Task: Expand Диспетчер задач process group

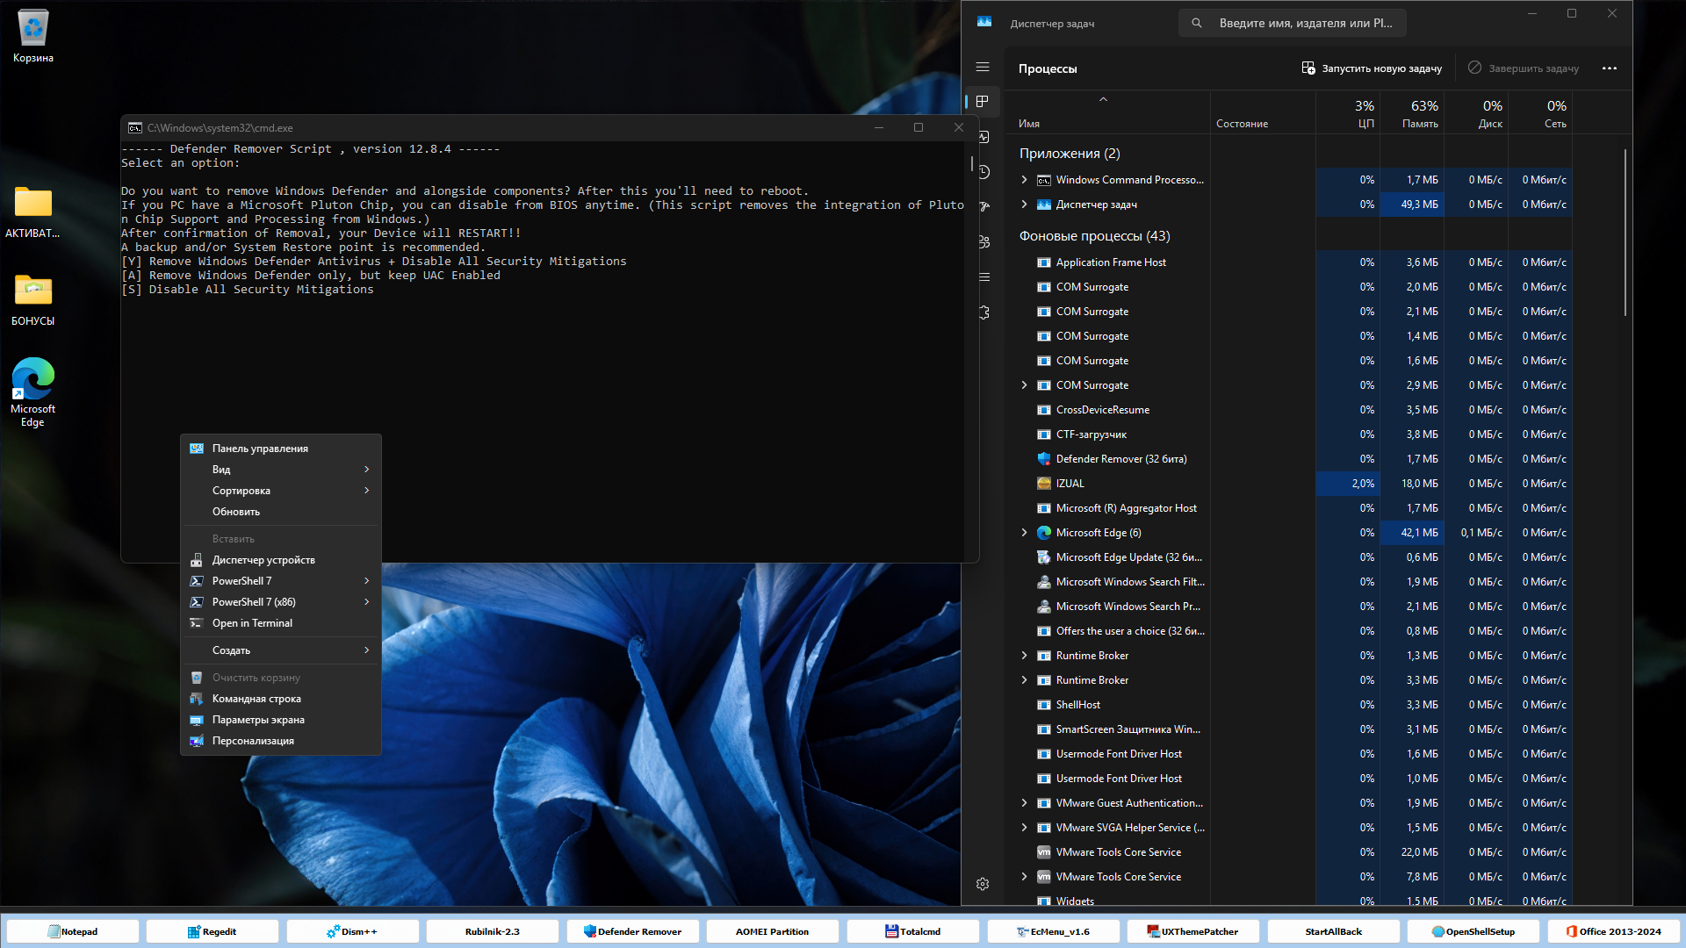Action: point(1024,205)
